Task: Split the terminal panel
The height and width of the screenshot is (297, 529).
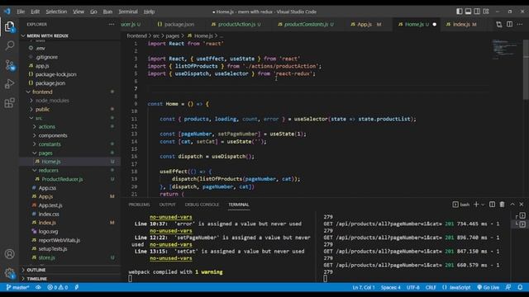Action: click(x=493, y=205)
